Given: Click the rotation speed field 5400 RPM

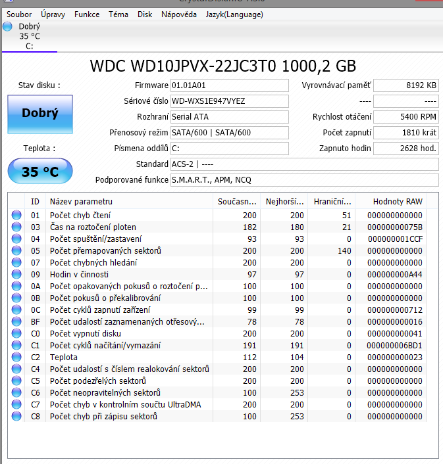Looking at the screenshot, I should tap(406, 117).
